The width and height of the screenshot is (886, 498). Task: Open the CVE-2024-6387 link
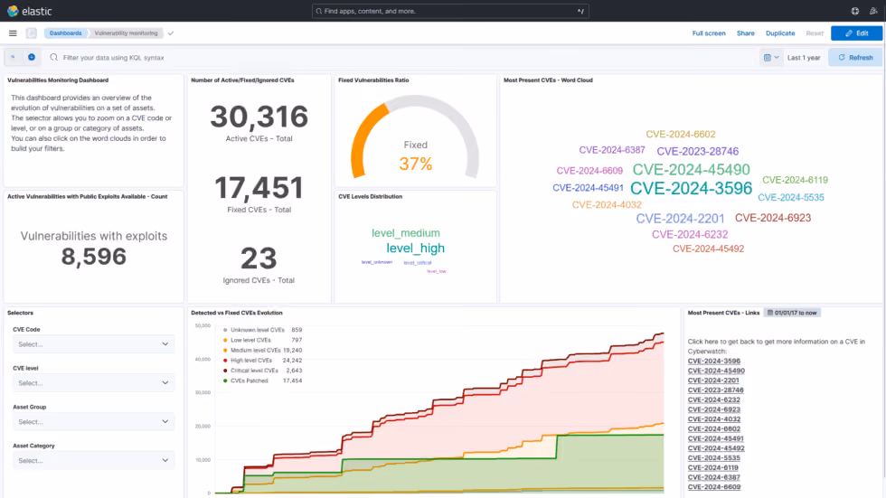click(x=713, y=477)
